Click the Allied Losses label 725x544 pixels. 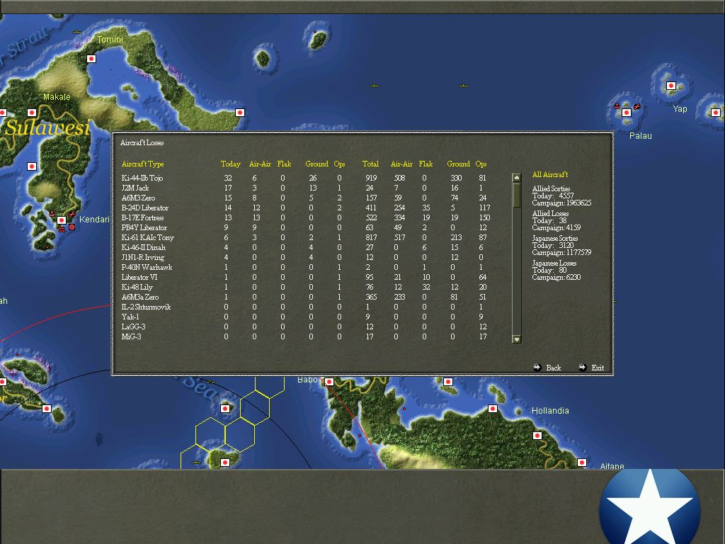(550, 213)
